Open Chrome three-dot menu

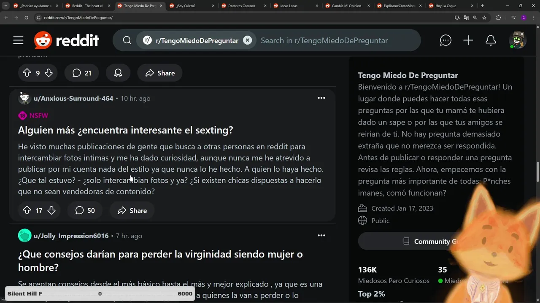click(534, 18)
